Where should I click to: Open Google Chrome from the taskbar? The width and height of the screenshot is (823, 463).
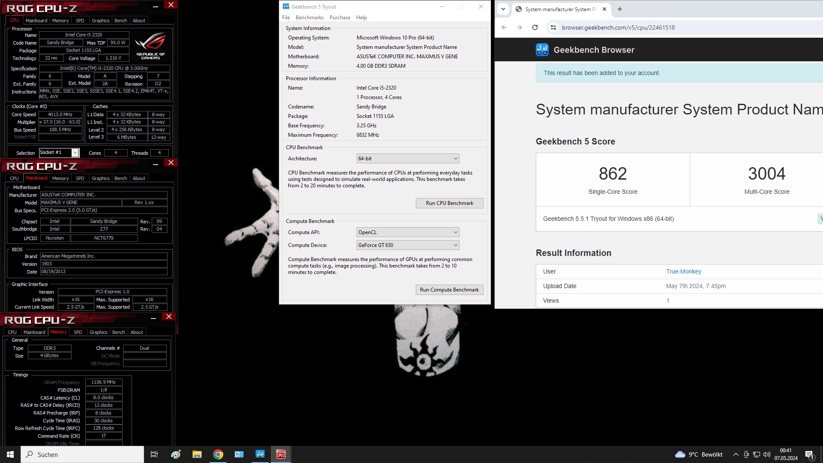point(218,454)
